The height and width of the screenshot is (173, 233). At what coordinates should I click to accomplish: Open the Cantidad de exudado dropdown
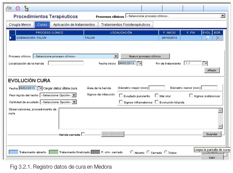click(x=74, y=102)
